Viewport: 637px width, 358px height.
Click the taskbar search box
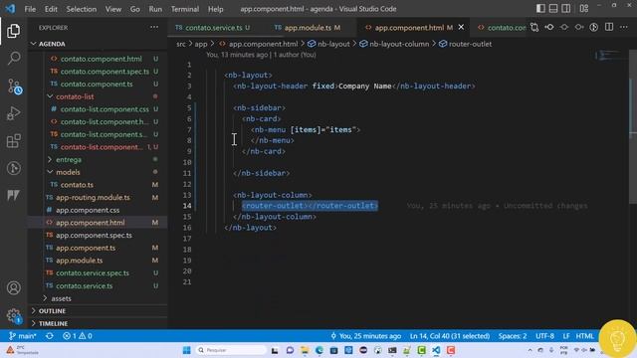(x=231, y=350)
